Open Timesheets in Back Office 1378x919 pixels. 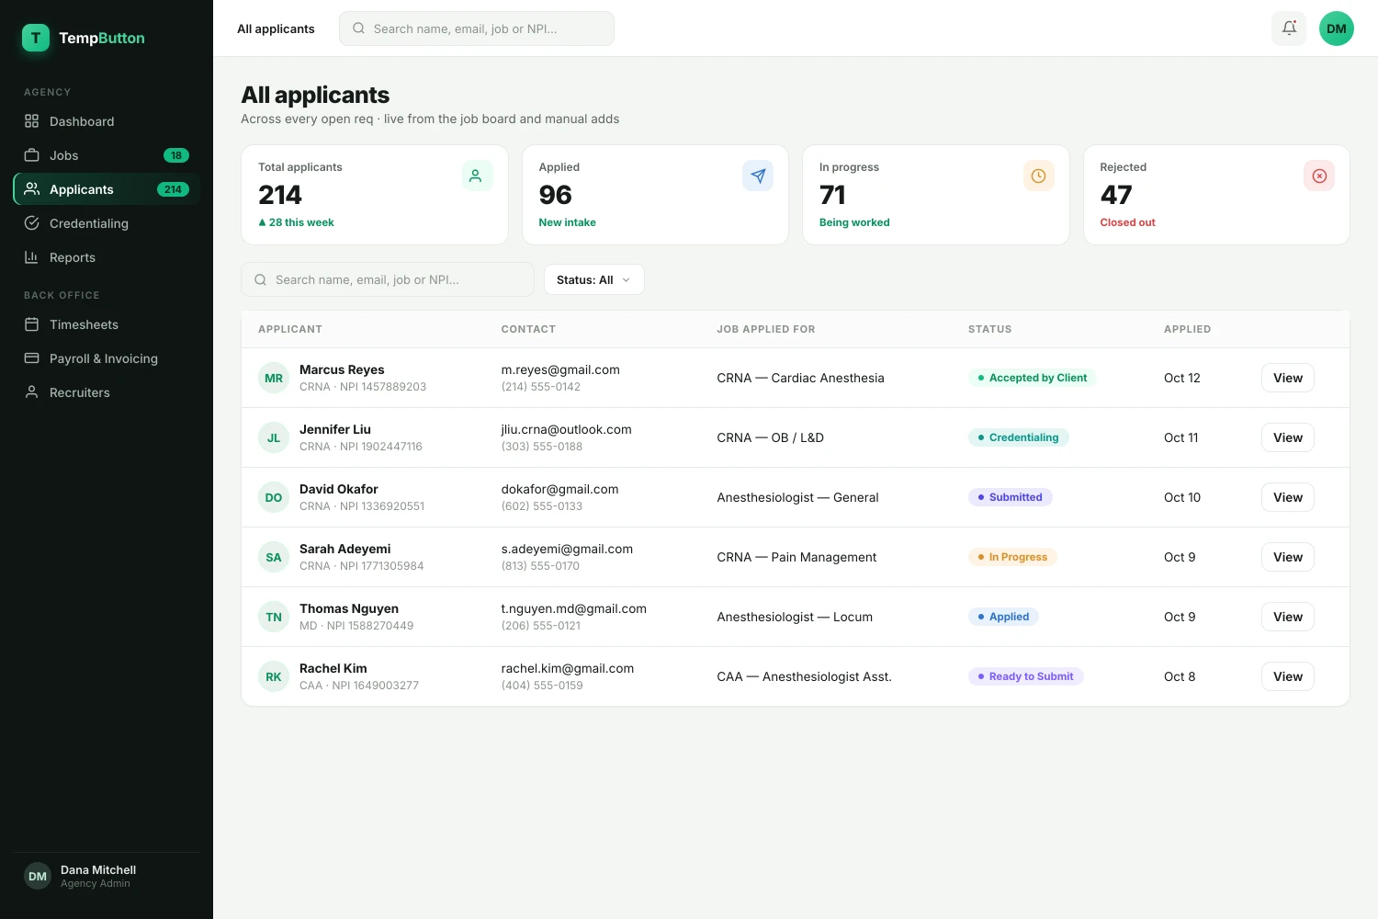click(x=107, y=324)
